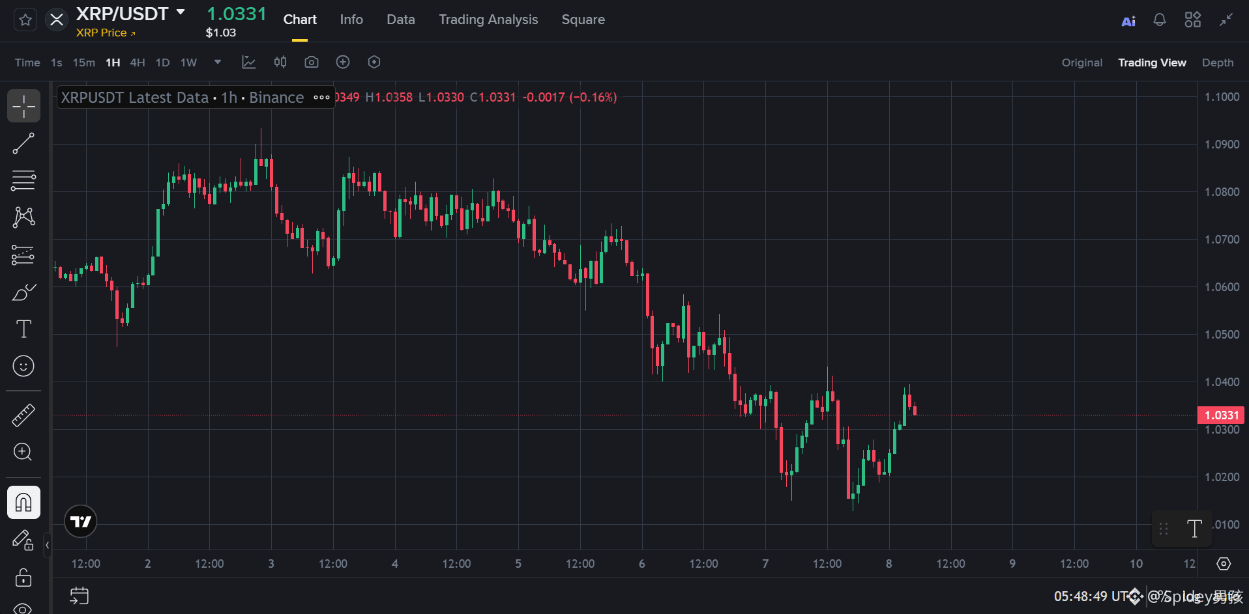Select the 4H time interval
Viewport: 1249px width, 614px height.
point(138,63)
